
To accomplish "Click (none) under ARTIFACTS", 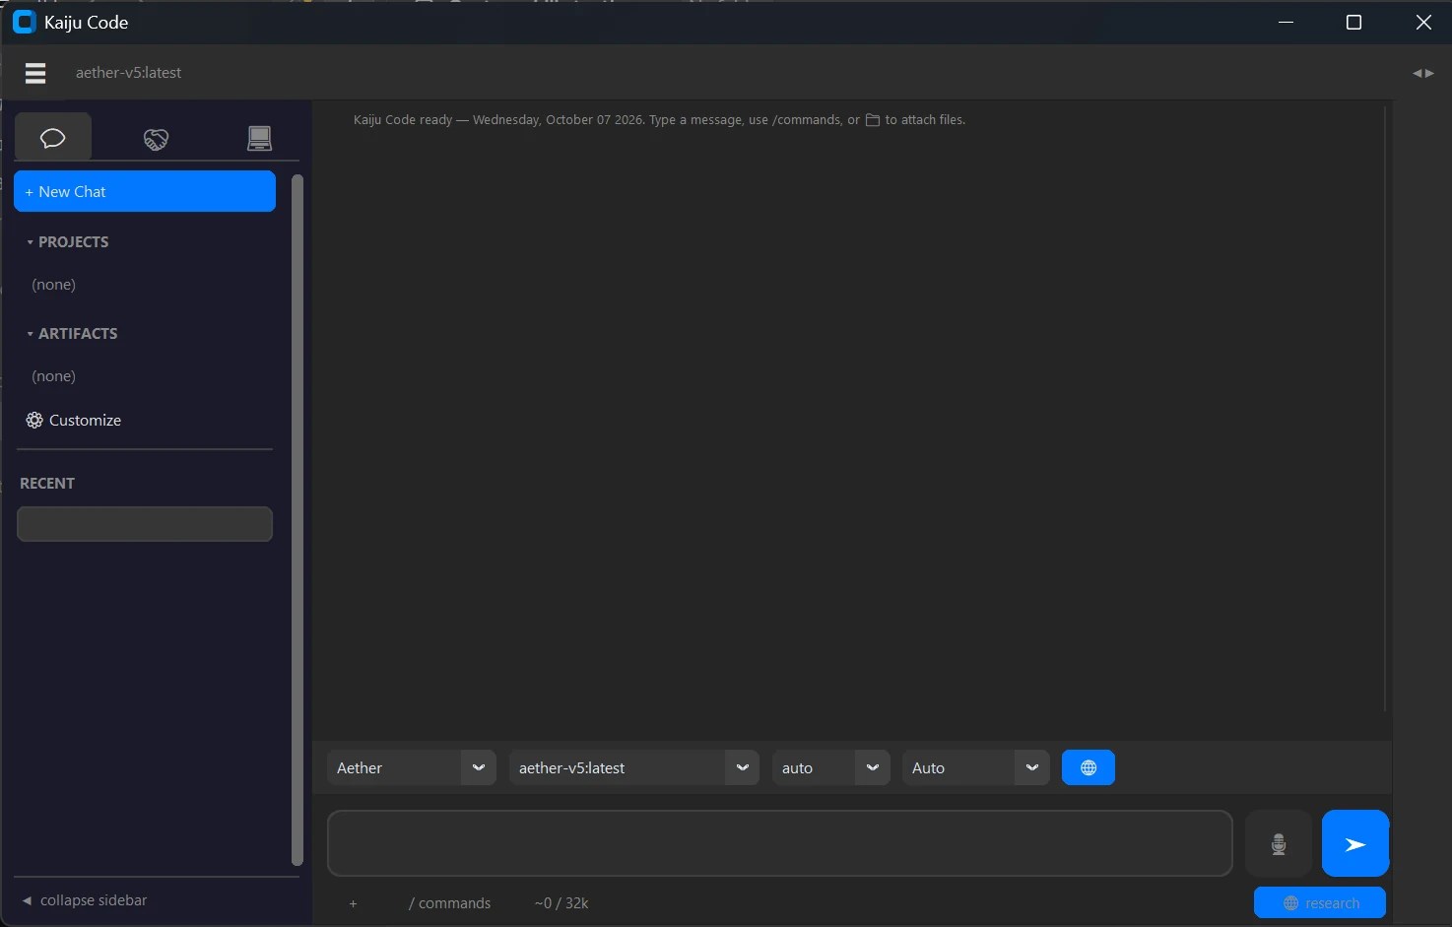I will pyautogui.click(x=53, y=376).
